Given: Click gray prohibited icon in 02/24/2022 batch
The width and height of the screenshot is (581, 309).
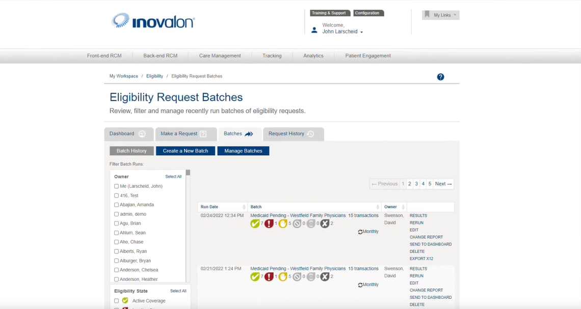Looking at the screenshot, I should point(297,223).
